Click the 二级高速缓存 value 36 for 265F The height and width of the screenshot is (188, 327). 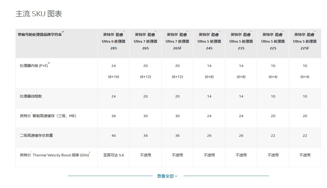tap(177, 135)
